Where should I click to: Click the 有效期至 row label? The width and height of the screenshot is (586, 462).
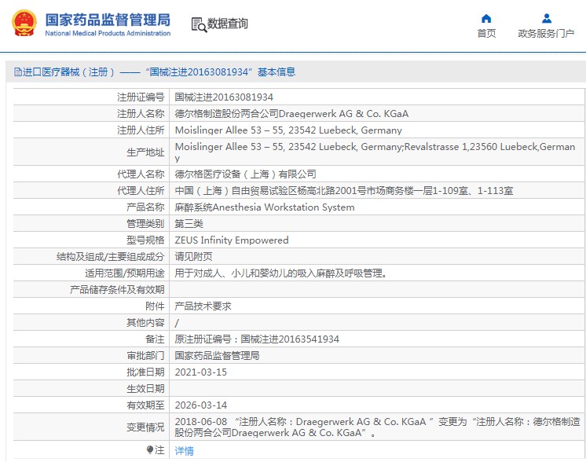146,405
